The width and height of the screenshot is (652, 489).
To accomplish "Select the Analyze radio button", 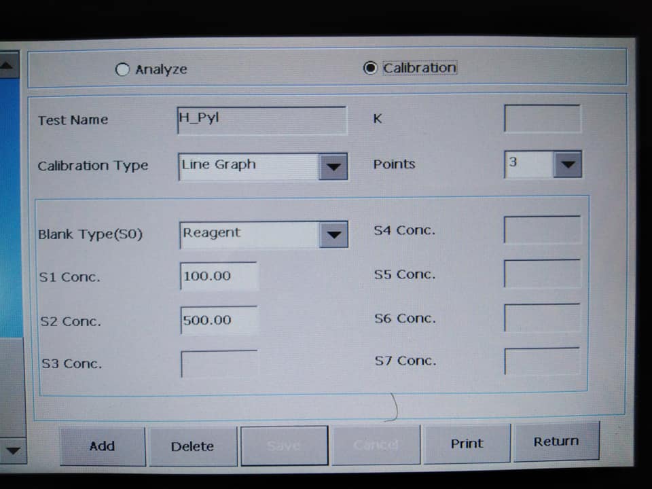I will tap(122, 69).
